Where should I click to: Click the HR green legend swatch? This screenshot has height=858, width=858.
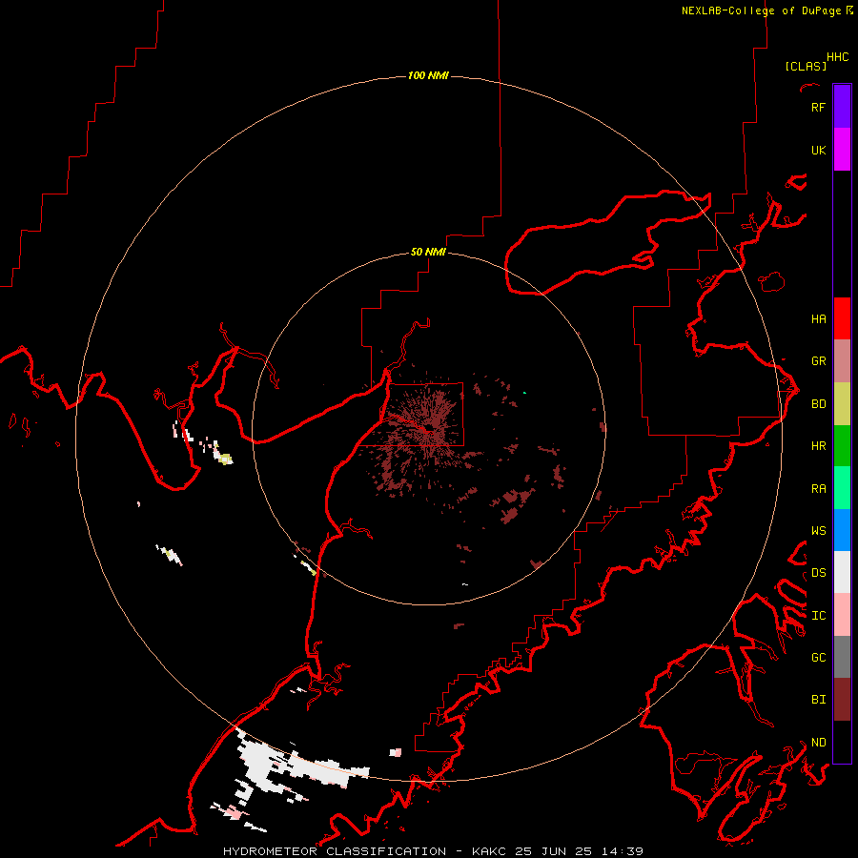coord(842,446)
